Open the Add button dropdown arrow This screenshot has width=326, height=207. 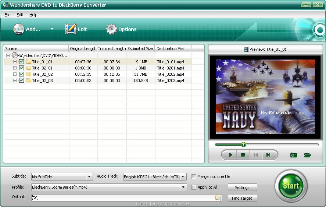point(52,29)
